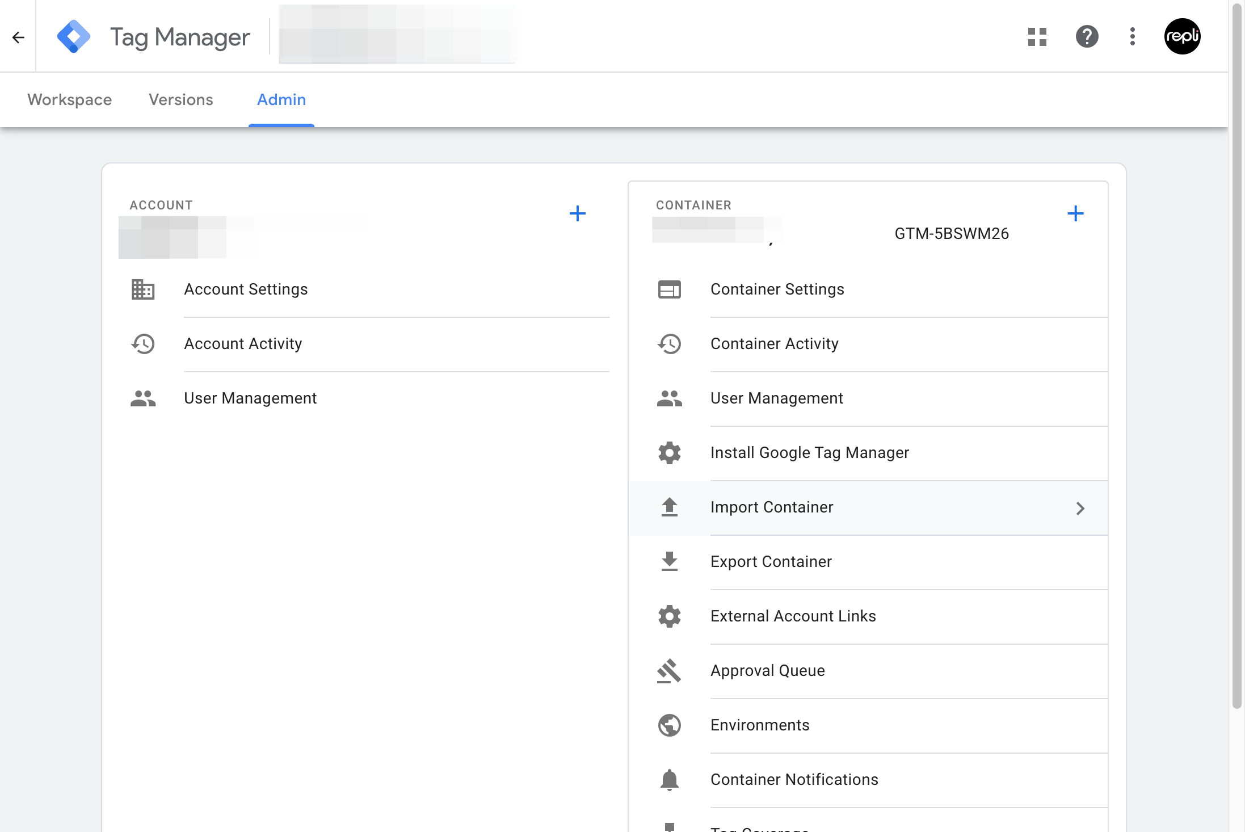The width and height of the screenshot is (1245, 832).
Task: Click the Container Notifications bell icon
Action: [669, 780]
